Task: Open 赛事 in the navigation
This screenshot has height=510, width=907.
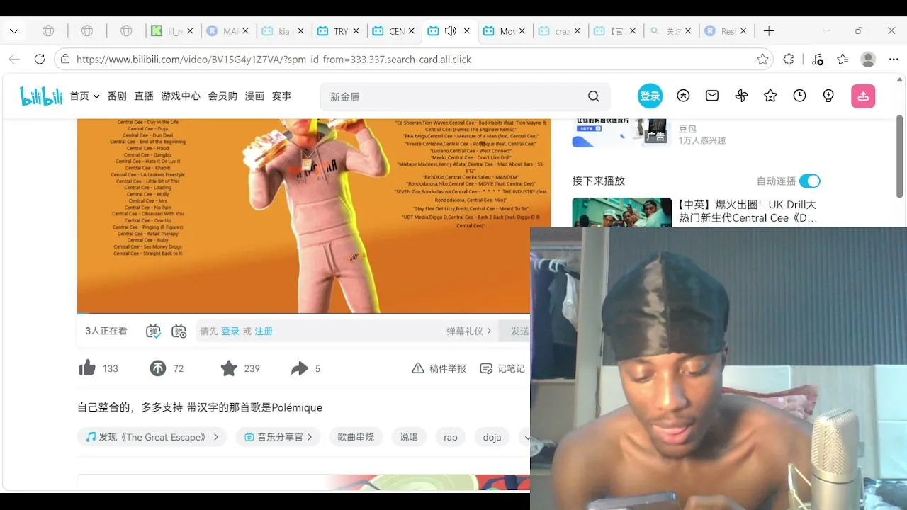Action: pos(281,96)
